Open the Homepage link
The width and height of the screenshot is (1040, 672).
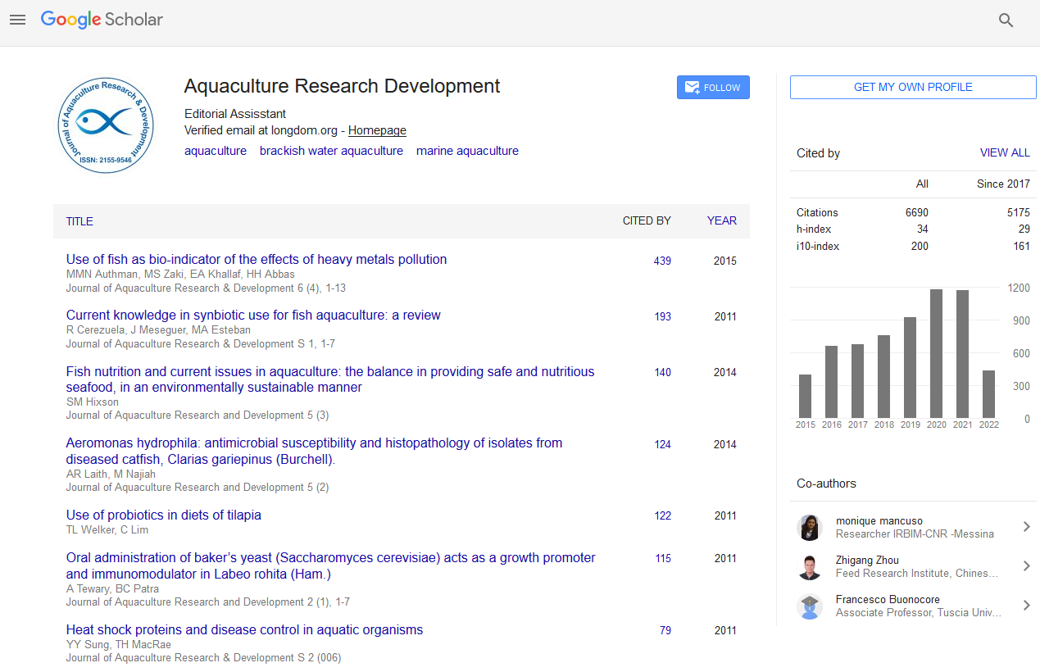pos(377,130)
